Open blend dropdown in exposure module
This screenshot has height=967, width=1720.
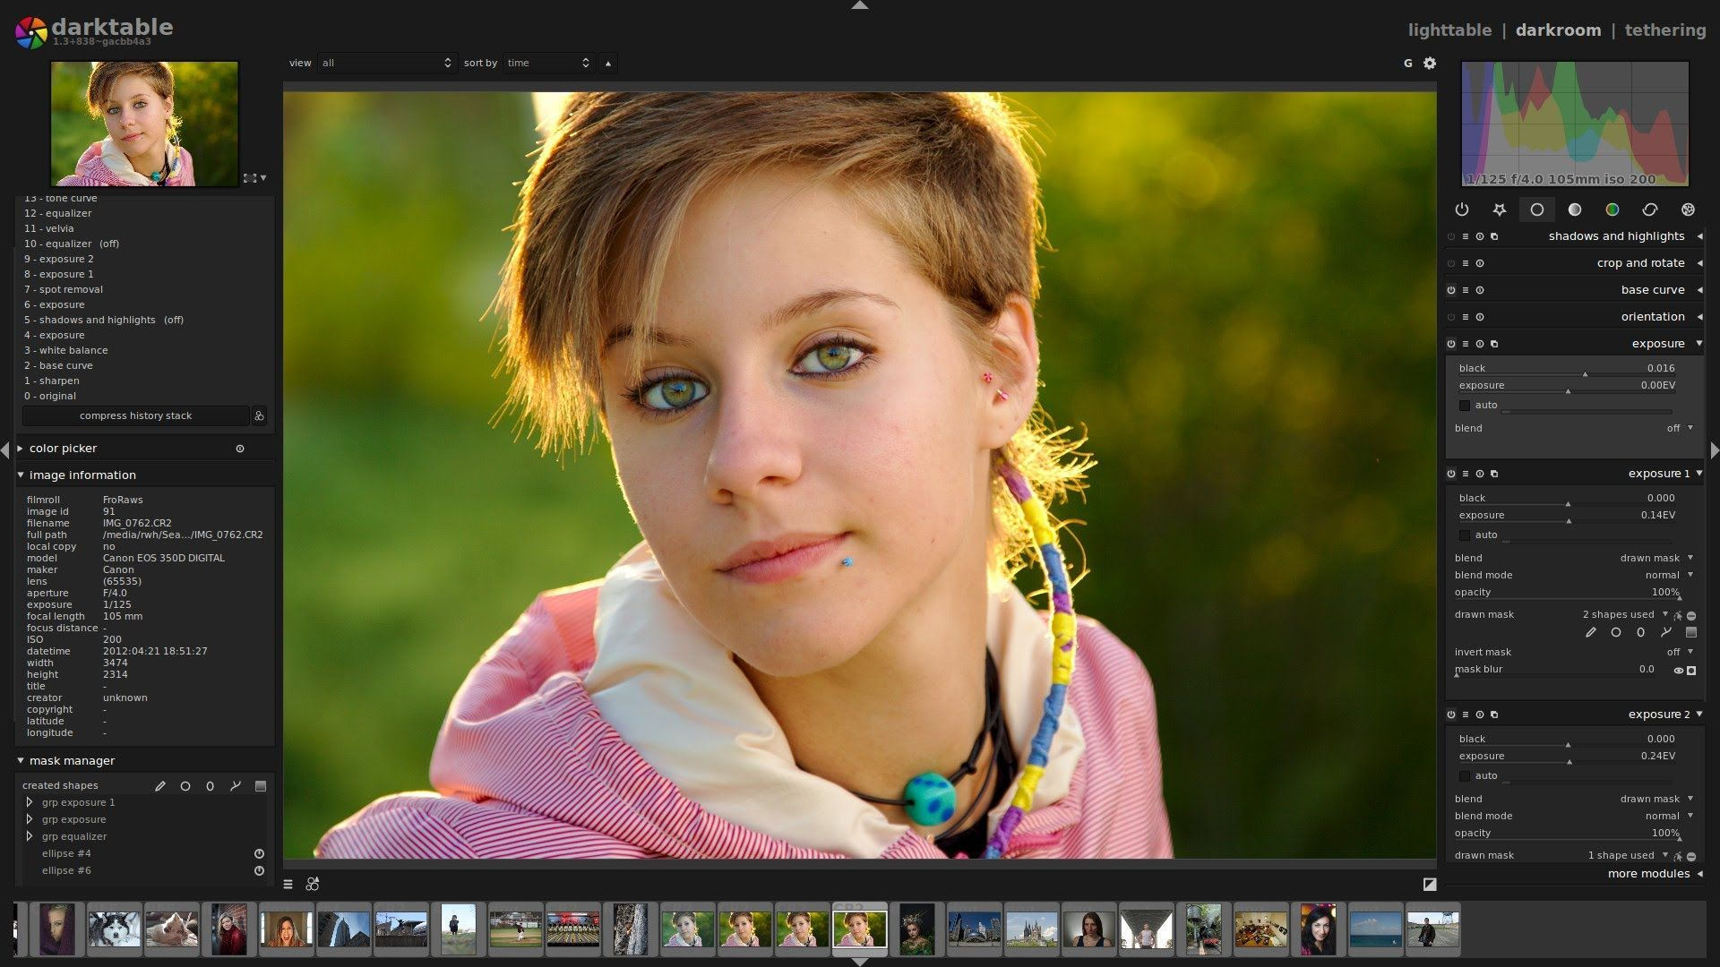click(1574, 428)
